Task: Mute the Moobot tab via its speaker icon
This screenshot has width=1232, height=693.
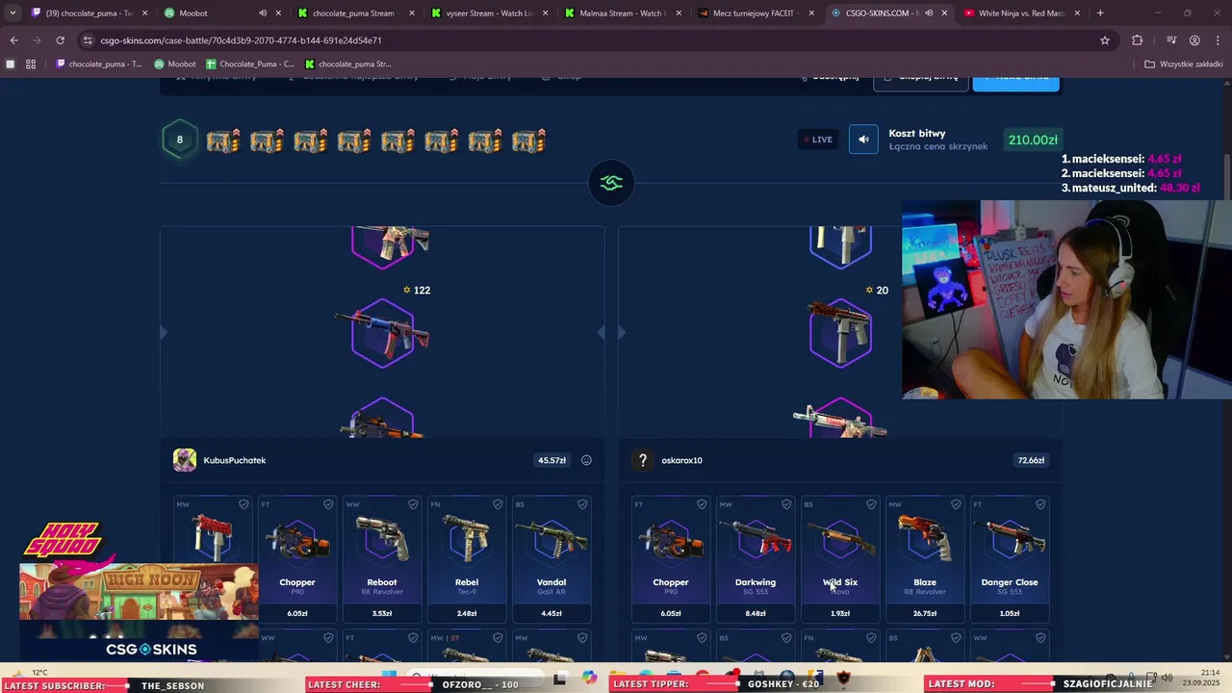Action: (x=263, y=13)
